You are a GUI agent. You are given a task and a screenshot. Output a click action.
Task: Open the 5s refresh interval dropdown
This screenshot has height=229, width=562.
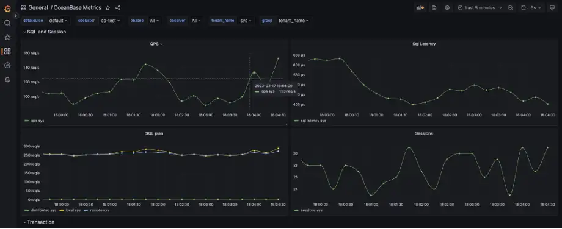pyautogui.click(x=536, y=7)
